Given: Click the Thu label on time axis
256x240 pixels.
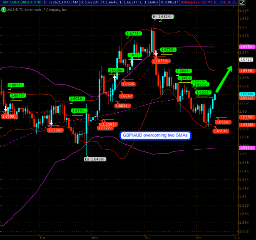Looking at the screenshot, I should click(x=147, y=238).
